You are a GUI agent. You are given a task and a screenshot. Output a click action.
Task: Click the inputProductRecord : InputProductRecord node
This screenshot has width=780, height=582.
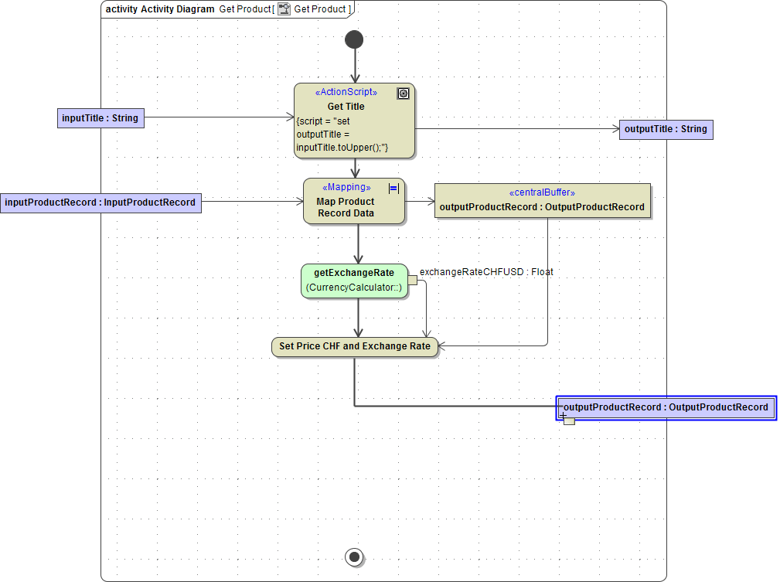point(100,202)
